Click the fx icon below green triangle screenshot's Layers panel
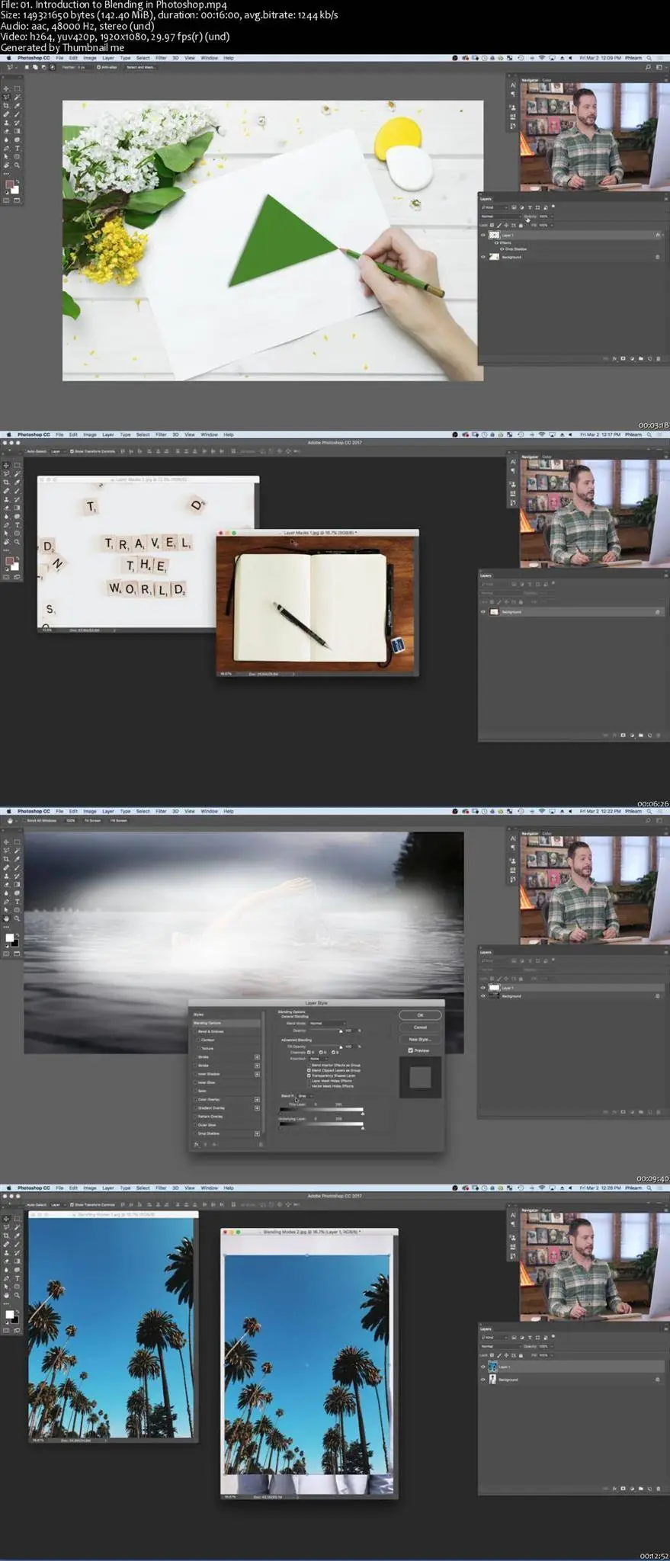Image resolution: width=670 pixels, height=1561 pixels. pos(614,358)
